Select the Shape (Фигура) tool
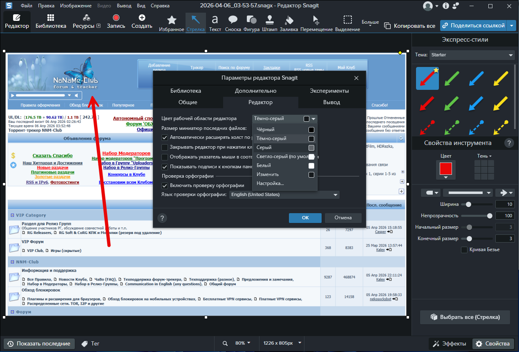This screenshot has width=519, height=352. point(251,22)
